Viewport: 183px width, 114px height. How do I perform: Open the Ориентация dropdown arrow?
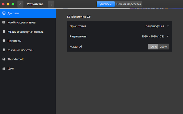(x=168, y=26)
